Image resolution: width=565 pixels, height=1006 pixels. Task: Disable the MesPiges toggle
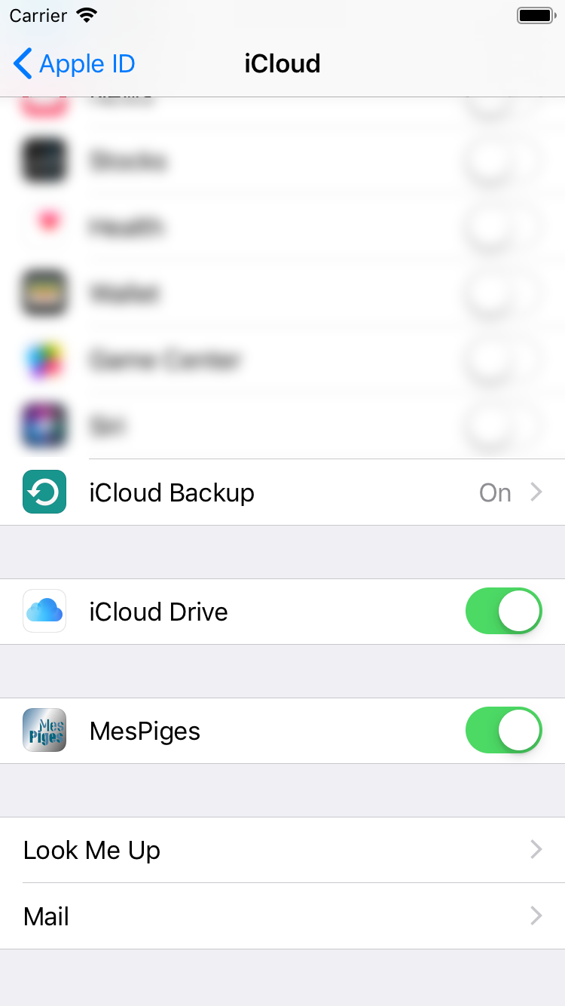(x=503, y=730)
